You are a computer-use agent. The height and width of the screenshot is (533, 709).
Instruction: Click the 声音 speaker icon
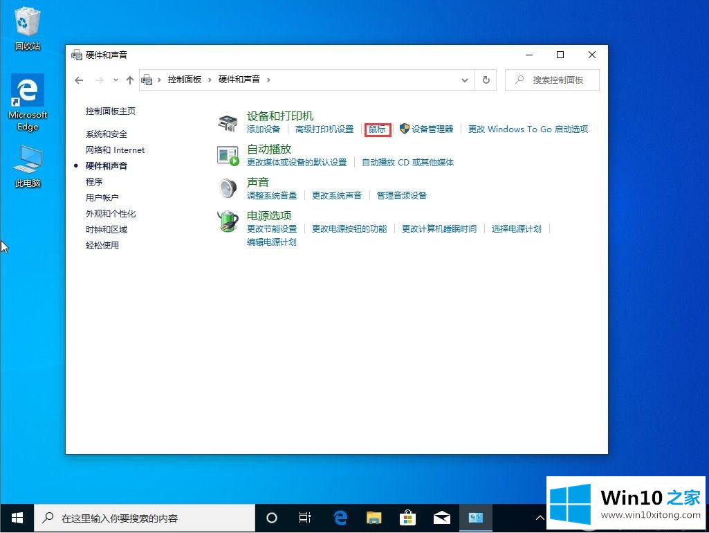(228, 189)
